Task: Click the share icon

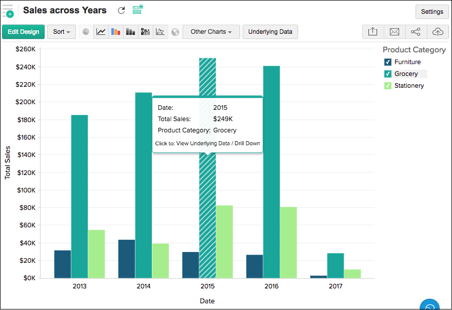Action: (416, 32)
